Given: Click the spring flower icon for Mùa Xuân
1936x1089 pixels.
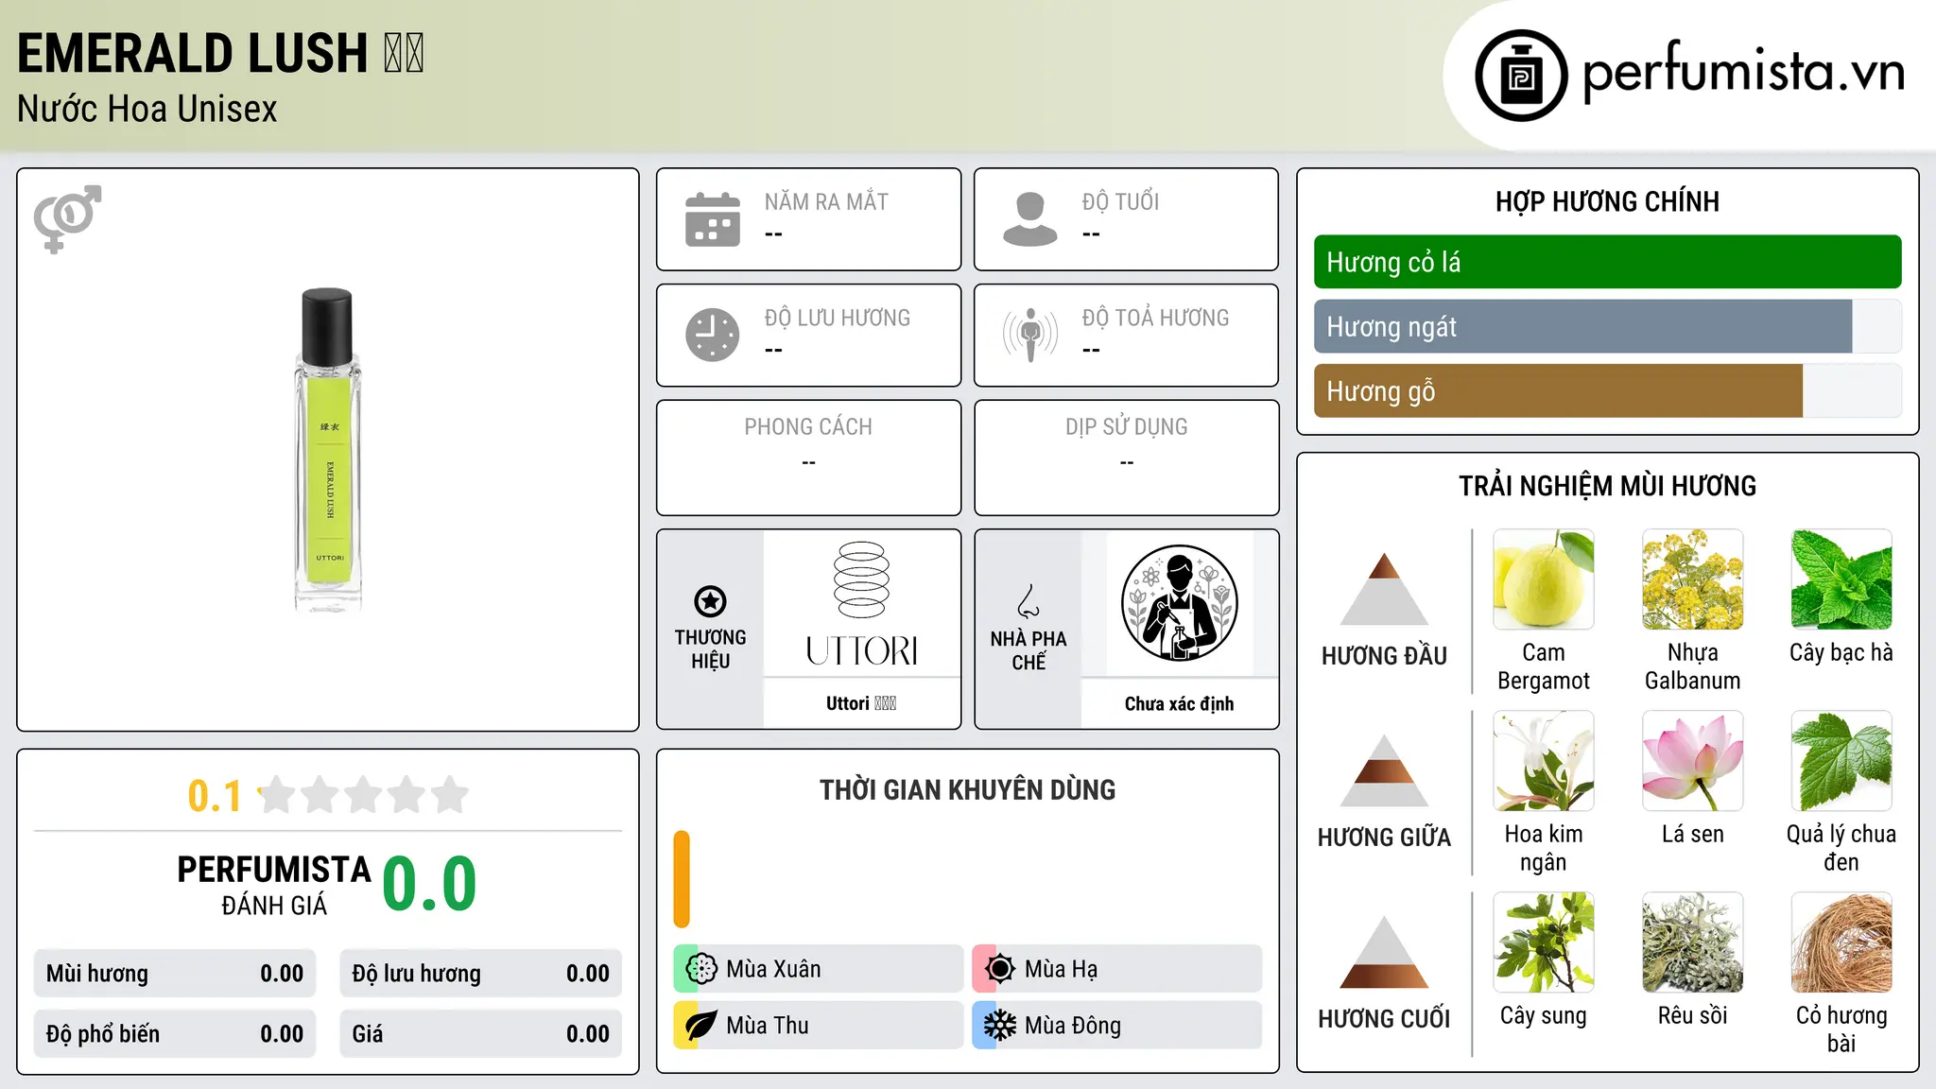Looking at the screenshot, I should coord(701,969).
